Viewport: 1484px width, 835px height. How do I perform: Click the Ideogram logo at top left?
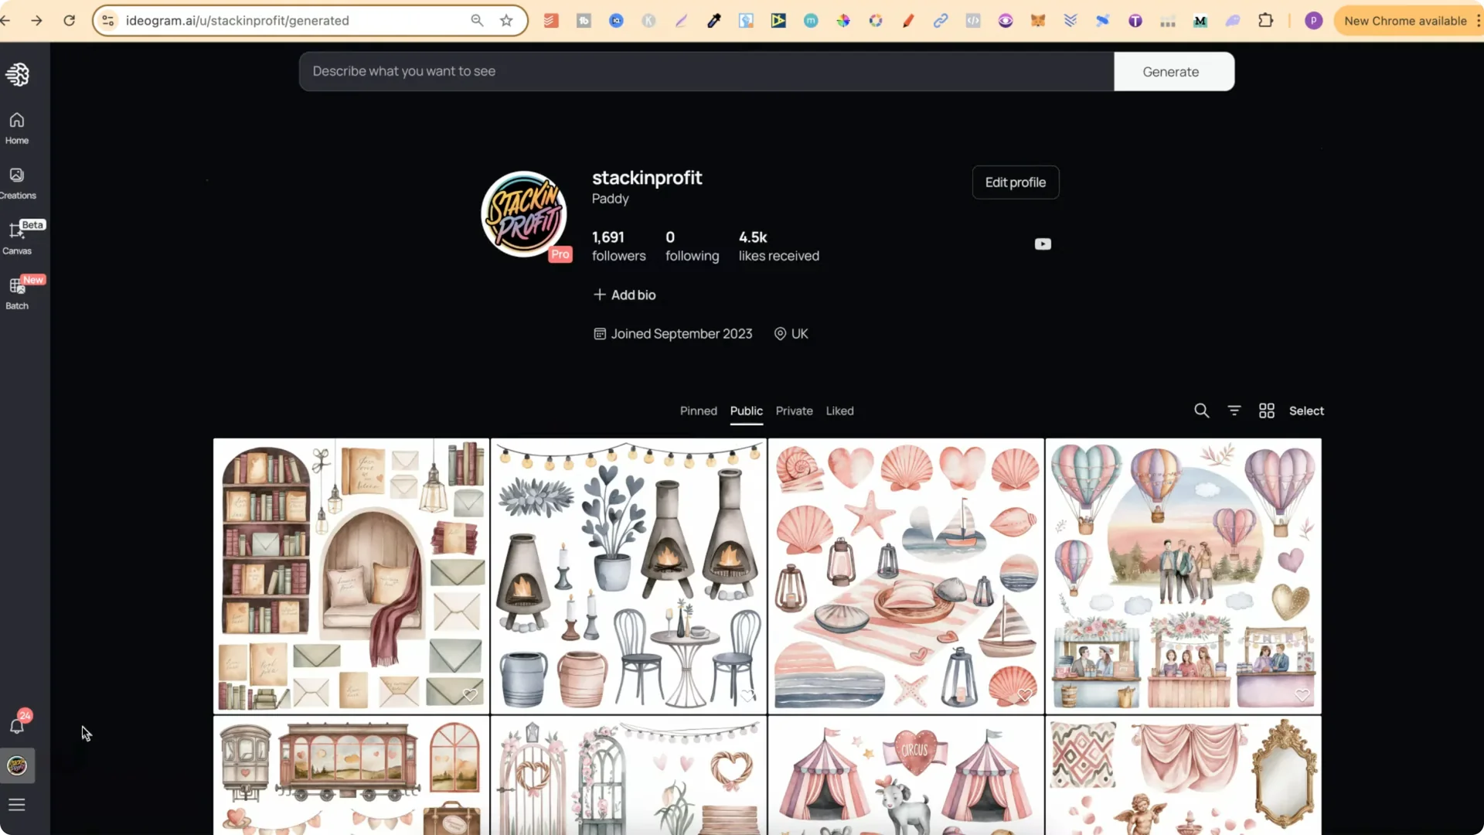pyautogui.click(x=17, y=74)
